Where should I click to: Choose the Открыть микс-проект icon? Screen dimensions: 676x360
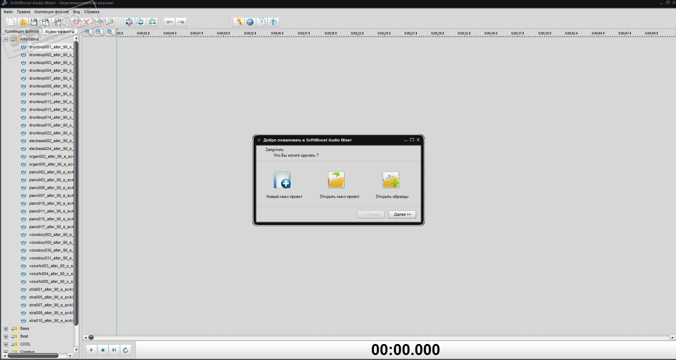click(336, 180)
